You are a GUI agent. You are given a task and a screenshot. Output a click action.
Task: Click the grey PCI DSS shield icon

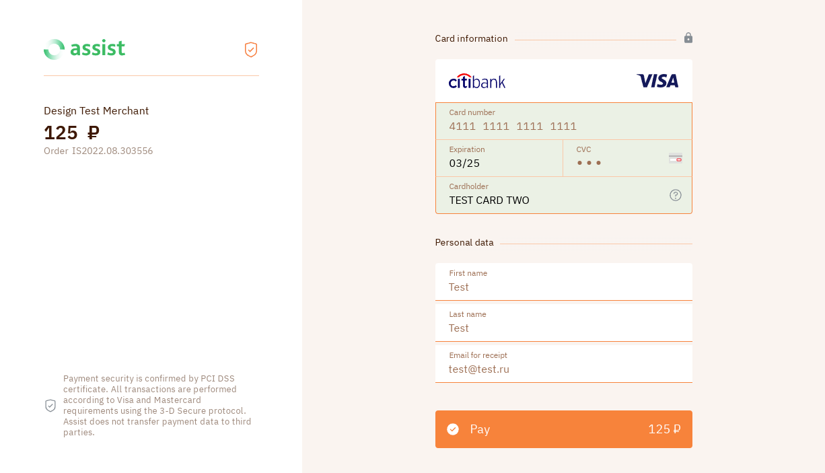click(x=50, y=406)
